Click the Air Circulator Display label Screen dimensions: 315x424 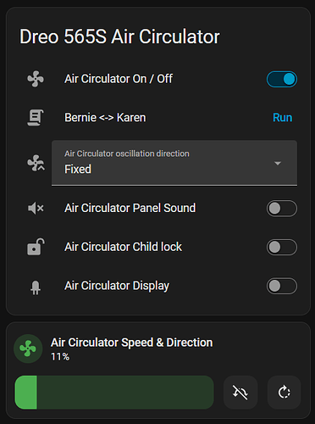pos(117,286)
